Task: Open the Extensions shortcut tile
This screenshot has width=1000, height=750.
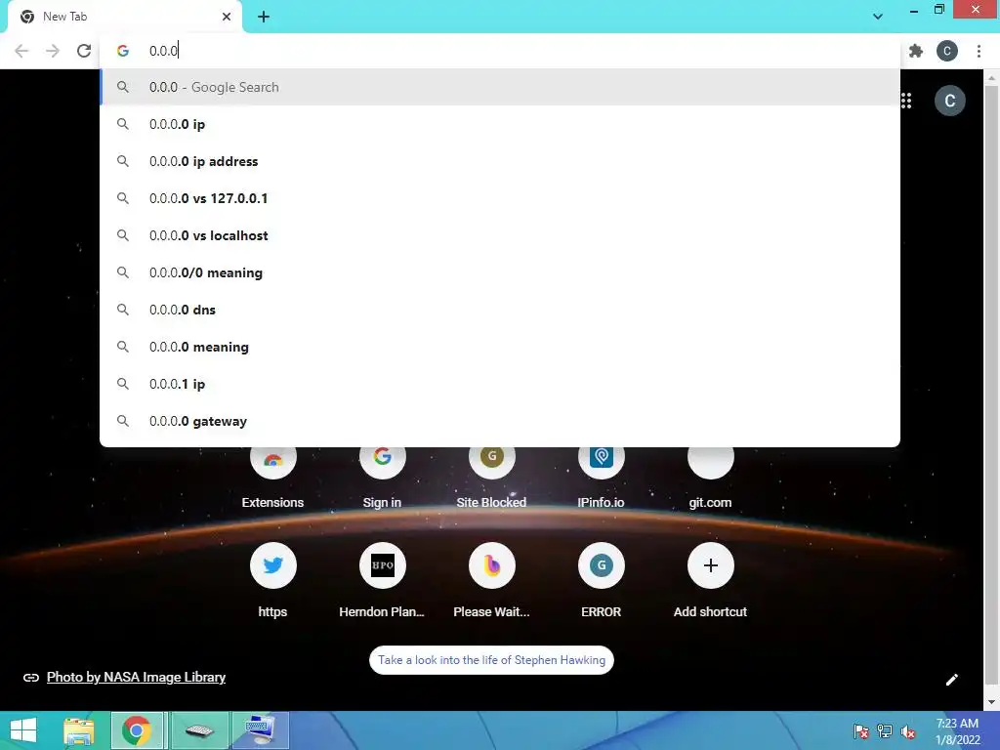Action: [273, 479]
